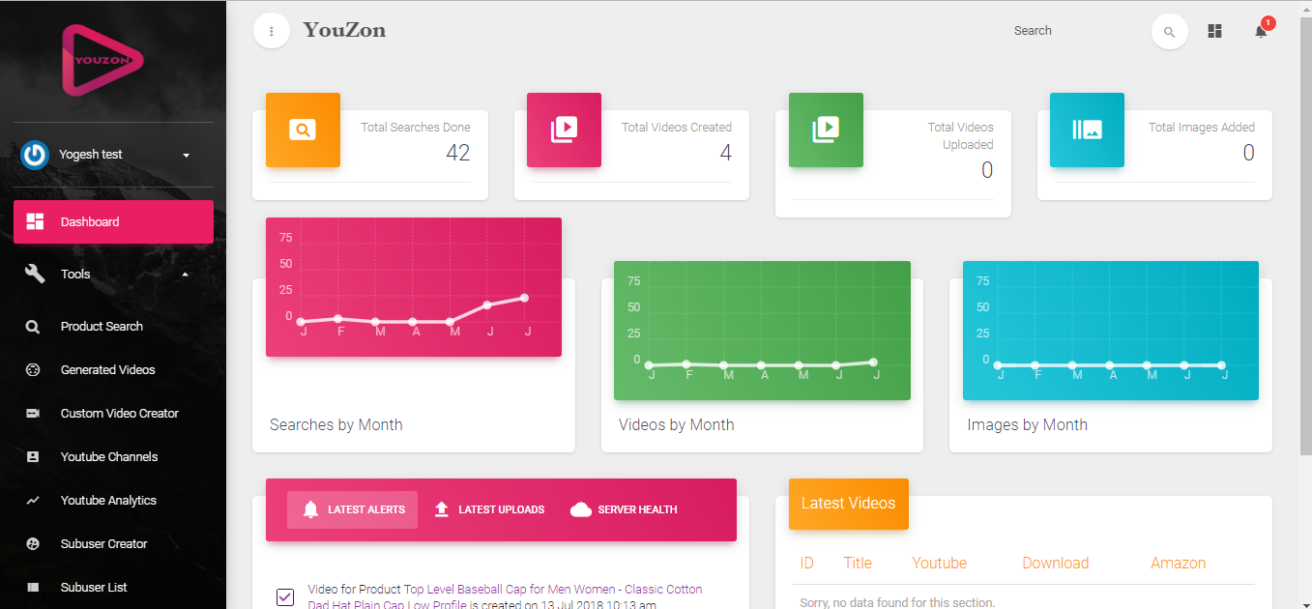
Task: Switch to the Latest Uploads tab
Action: click(x=489, y=509)
